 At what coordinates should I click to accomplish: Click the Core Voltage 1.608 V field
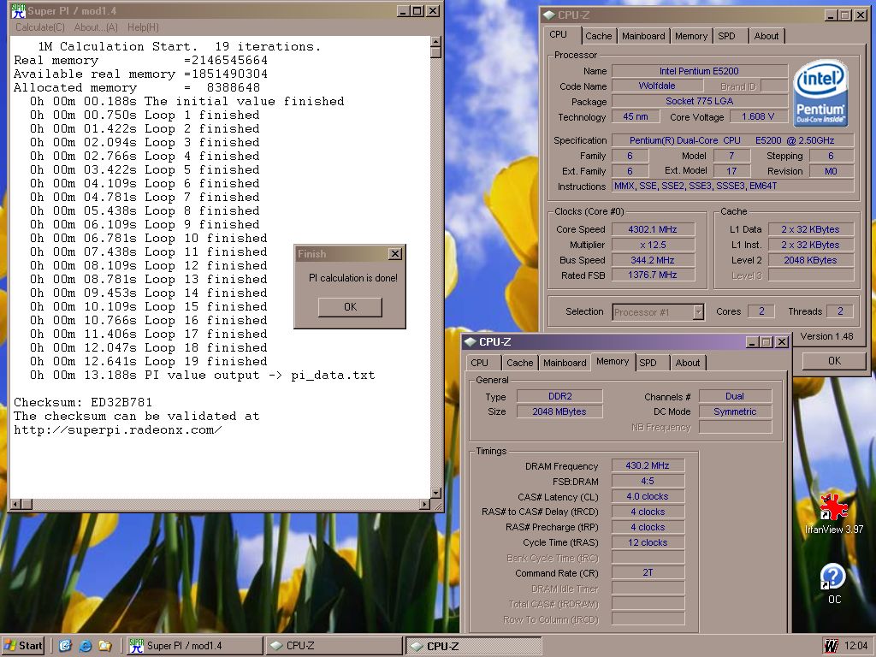(758, 116)
